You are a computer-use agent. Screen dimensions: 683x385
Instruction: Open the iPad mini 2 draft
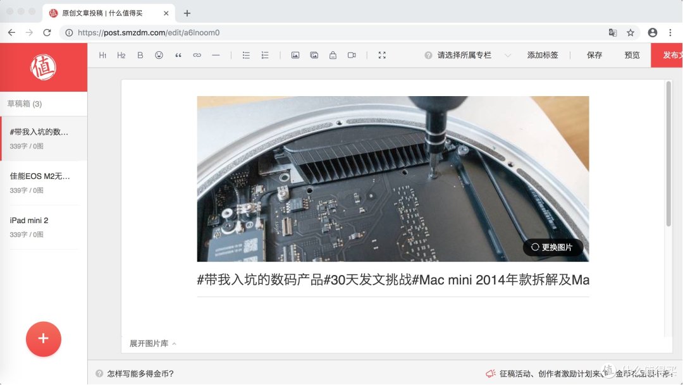(x=44, y=227)
